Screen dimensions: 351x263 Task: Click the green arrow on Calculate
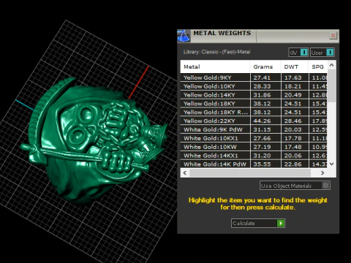pyautogui.click(x=281, y=223)
